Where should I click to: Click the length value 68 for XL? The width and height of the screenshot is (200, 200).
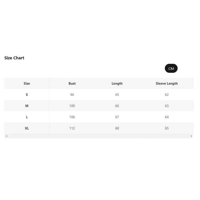117,128
